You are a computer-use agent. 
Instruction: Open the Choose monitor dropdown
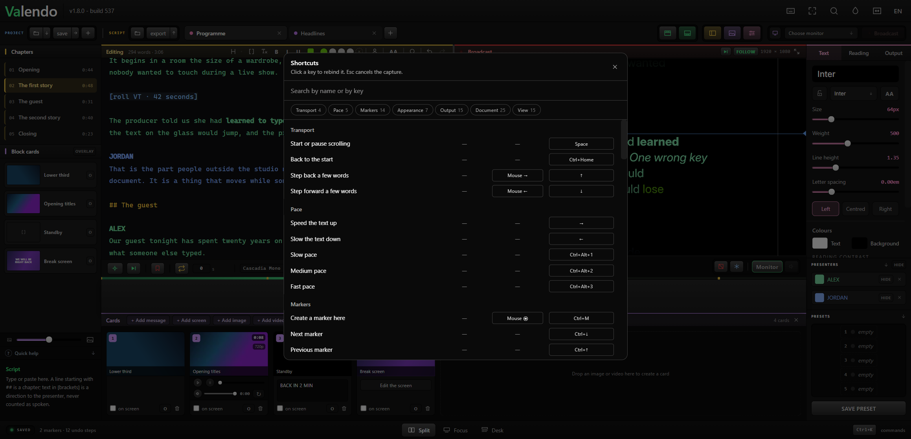click(820, 33)
